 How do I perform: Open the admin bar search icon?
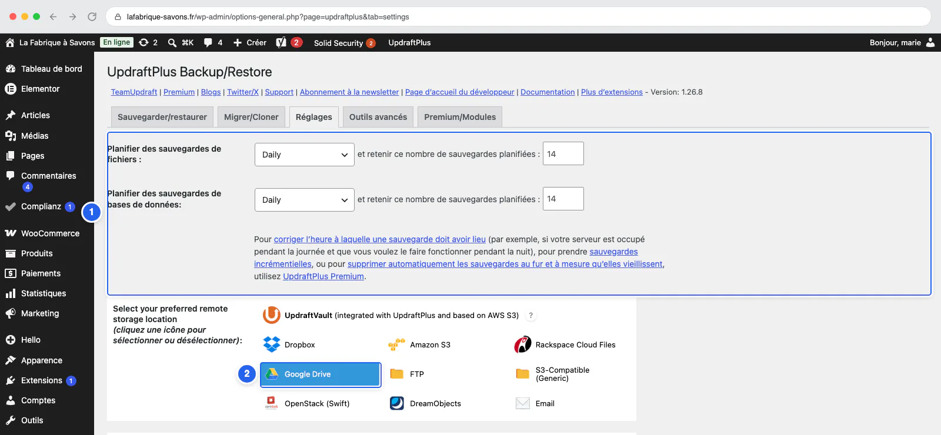(x=172, y=42)
